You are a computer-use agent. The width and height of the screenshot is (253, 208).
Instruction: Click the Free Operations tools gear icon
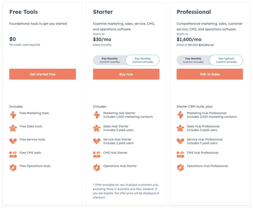coord(13,167)
